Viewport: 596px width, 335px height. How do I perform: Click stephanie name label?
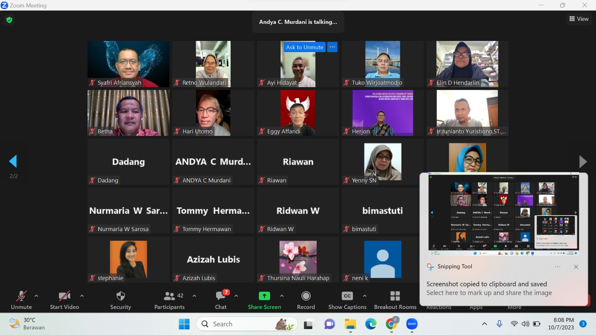click(x=110, y=278)
